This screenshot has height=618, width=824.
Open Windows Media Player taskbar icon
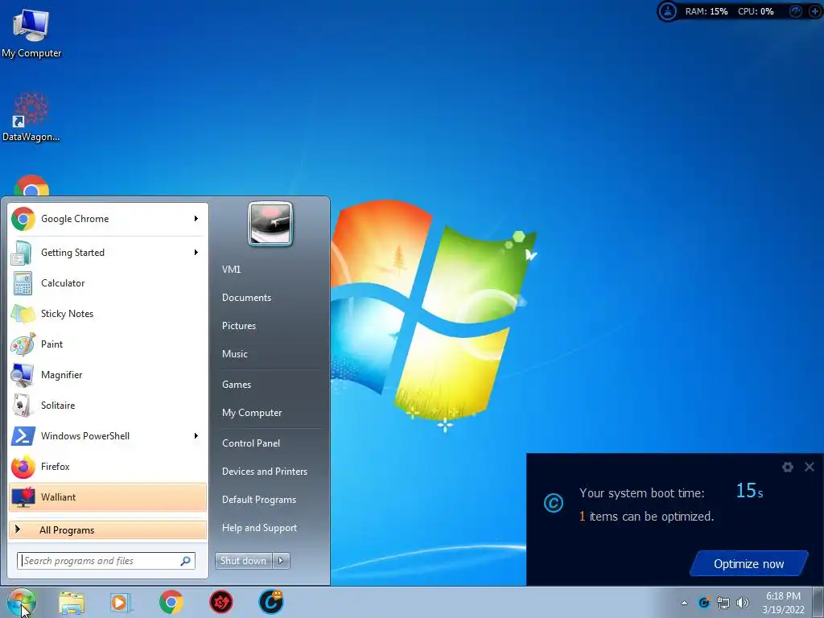coord(121,602)
